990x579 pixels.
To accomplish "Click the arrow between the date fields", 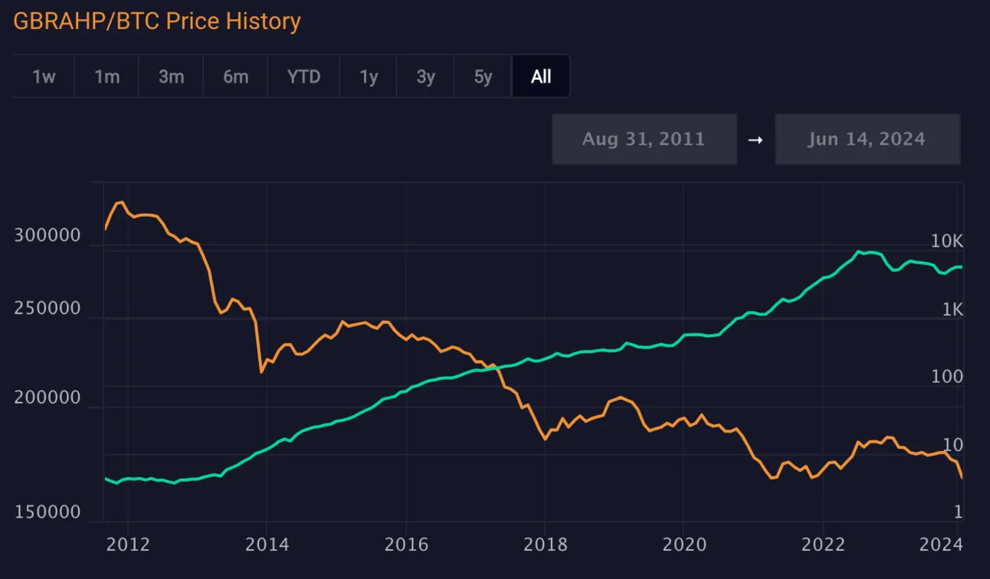I will [x=756, y=140].
